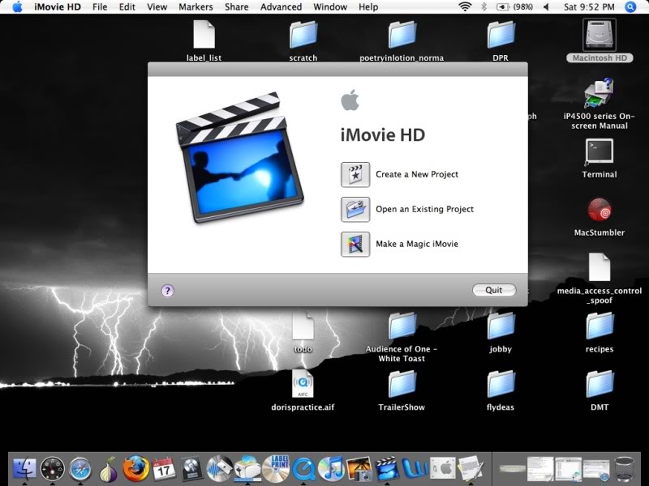Open iPhoto from the Dock
649x486 pixels.
coord(359,469)
